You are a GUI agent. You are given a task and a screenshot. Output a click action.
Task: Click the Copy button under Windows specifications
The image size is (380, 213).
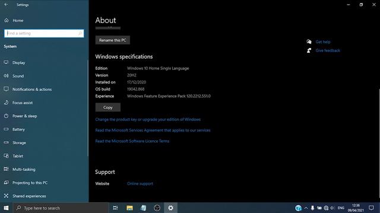[x=108, y=107]
